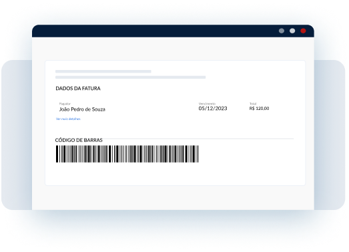Select the payer name João Pedro de Souza
Screen dimensions: 349x252
click(x=82, y=109)
